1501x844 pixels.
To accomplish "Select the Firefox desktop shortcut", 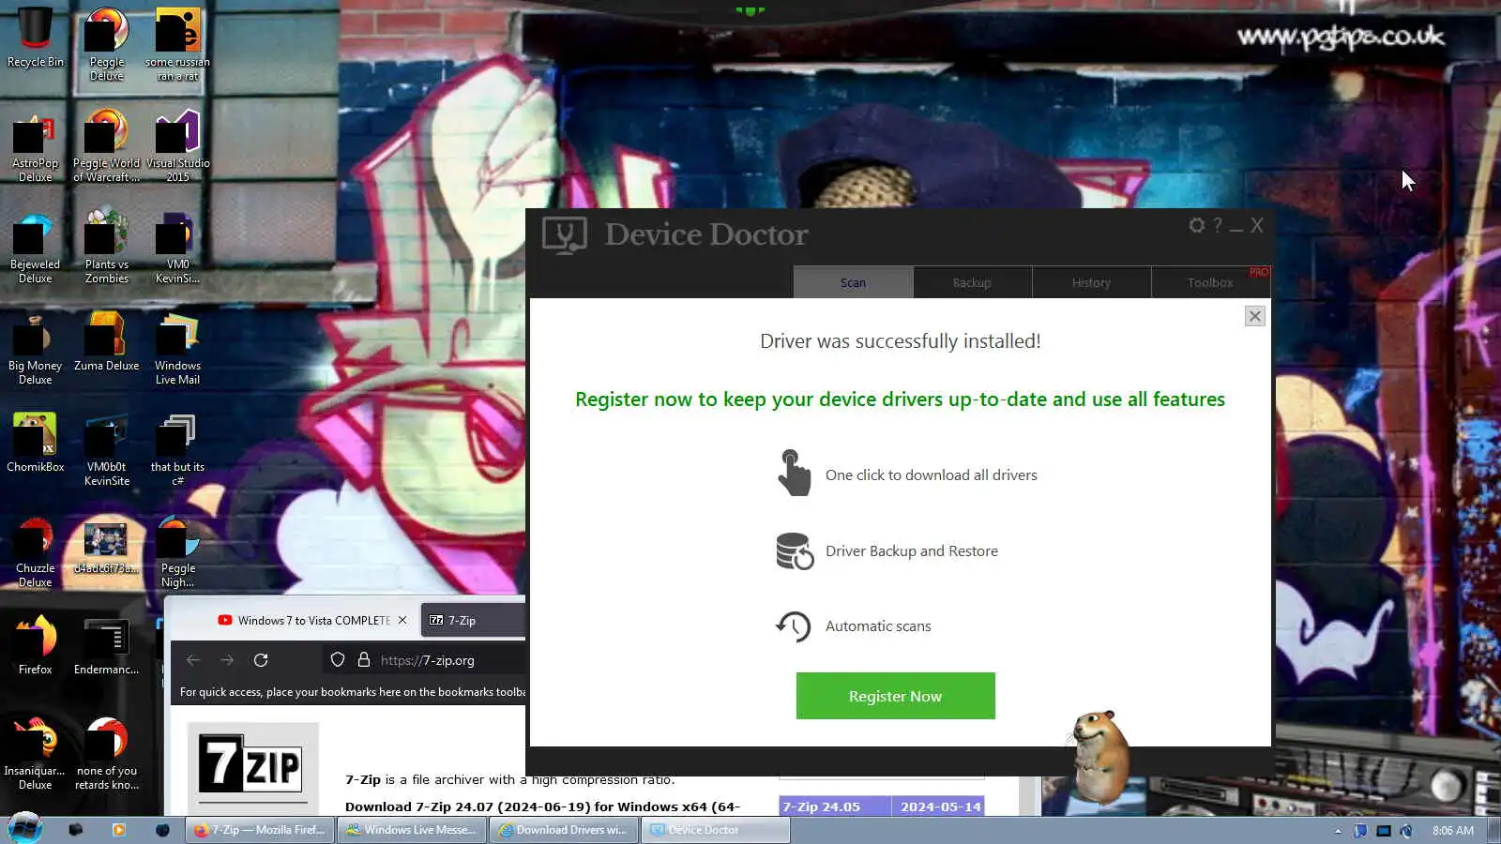I will (36, 645).
